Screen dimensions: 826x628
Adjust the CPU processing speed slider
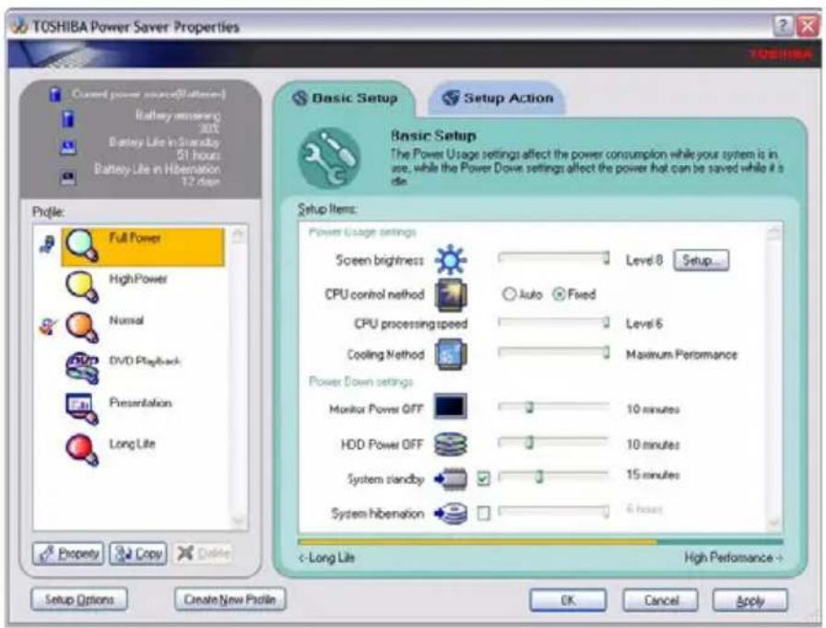click(x=554, y=322)
